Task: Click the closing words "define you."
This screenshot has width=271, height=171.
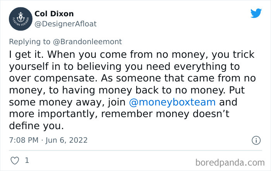Action: pyautogui.click(x=36, y=127)
